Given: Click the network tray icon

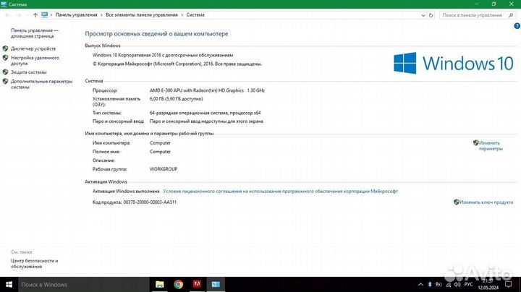Looking at the screenshot, I should point(448,285).
